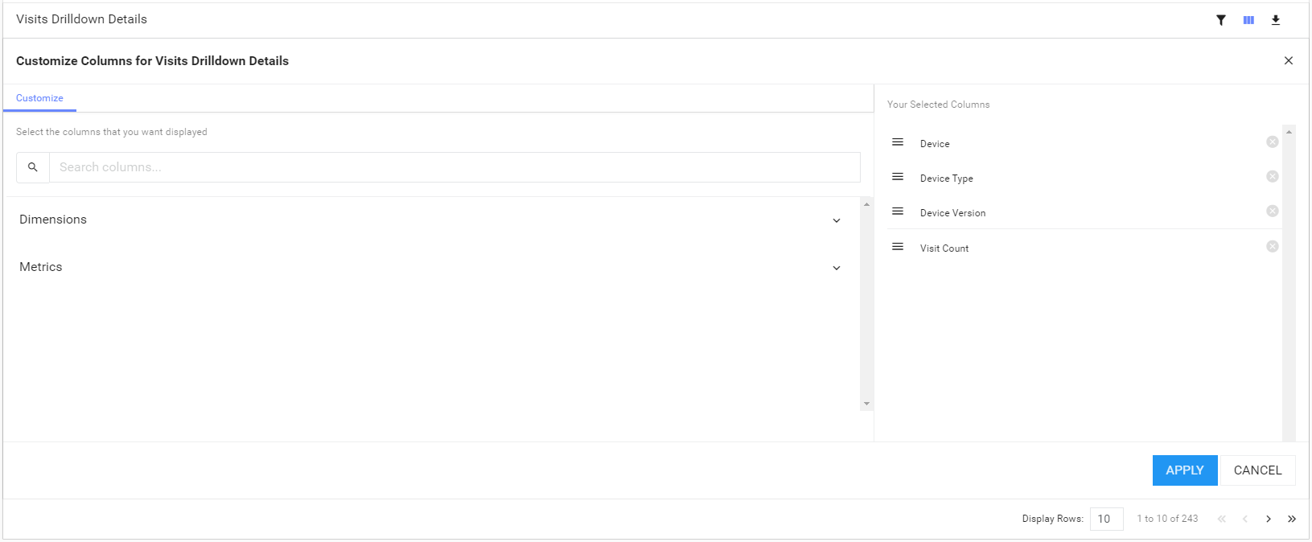Close the Customize Columns panel
The width and height of the screenshot is (1312, 542).
1289,60
